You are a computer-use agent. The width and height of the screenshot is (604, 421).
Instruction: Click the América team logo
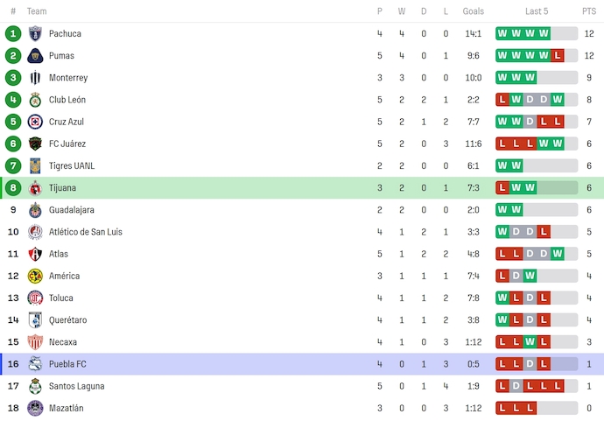(35, 276)
